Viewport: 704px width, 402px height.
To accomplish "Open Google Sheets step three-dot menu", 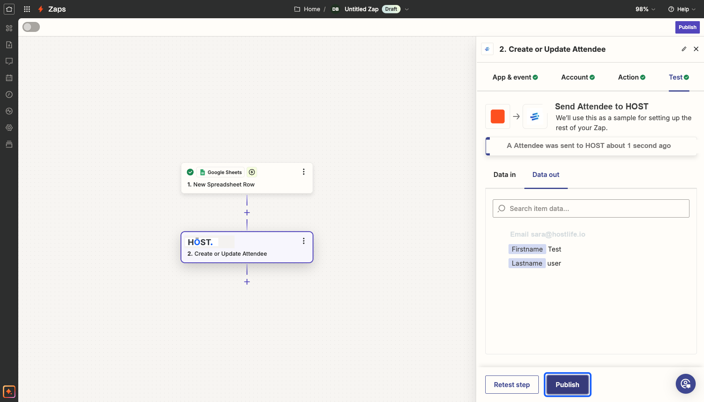I will pos(303,172).
